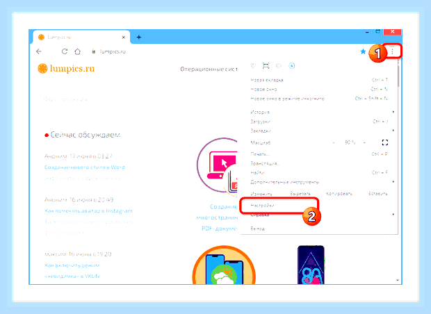Open link Как включить режим невидимка в VKLife
The height and width of the screenshot is (314, 431).
(72, 271)
